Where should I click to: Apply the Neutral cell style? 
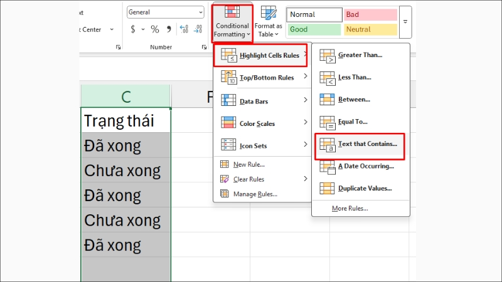[370, 29]
